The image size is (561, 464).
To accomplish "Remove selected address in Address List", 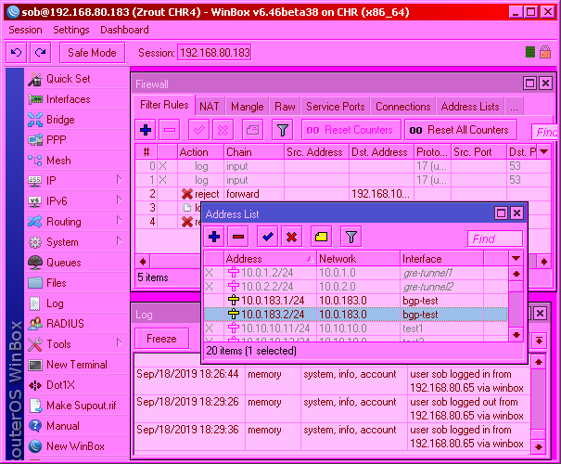I will pos(238,237).
